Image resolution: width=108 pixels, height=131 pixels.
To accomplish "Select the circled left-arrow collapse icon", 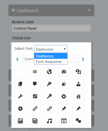I will click(20, 109).
